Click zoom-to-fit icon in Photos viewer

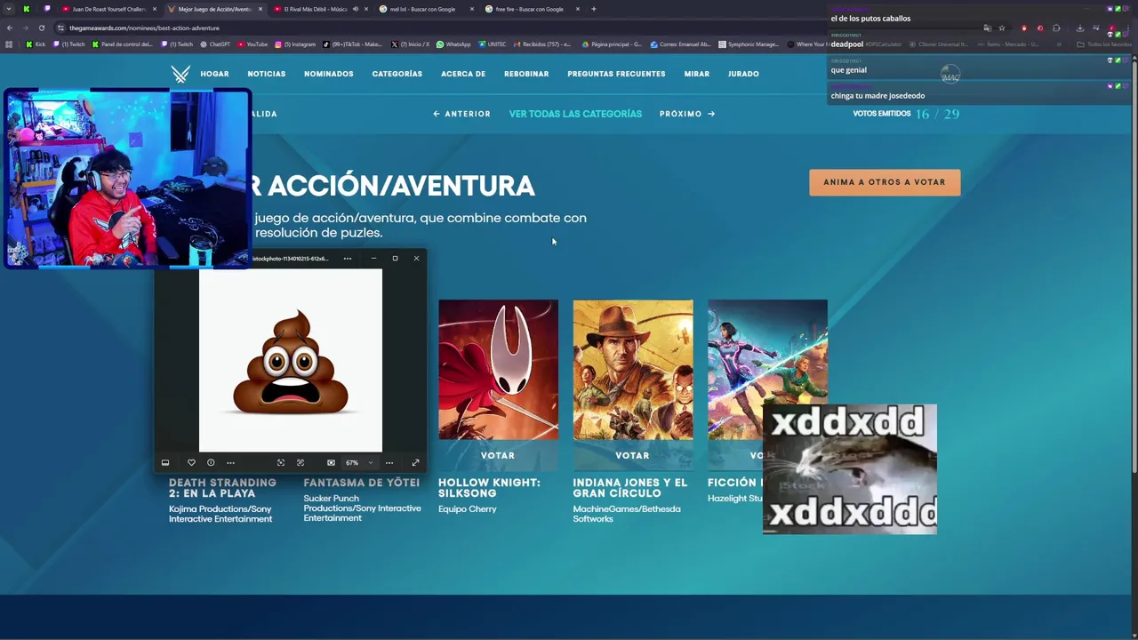click(281, 462)
